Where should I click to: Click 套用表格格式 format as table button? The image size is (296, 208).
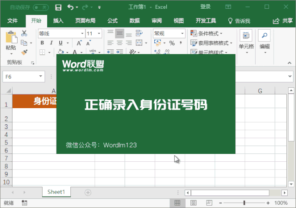(211, 43)
